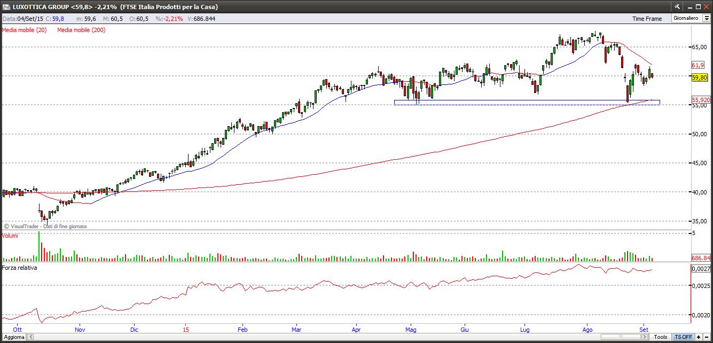The height and width of the screenshot is (343, 713).
Task: Click the V:686.844 volume value
Action: (200, 19)
